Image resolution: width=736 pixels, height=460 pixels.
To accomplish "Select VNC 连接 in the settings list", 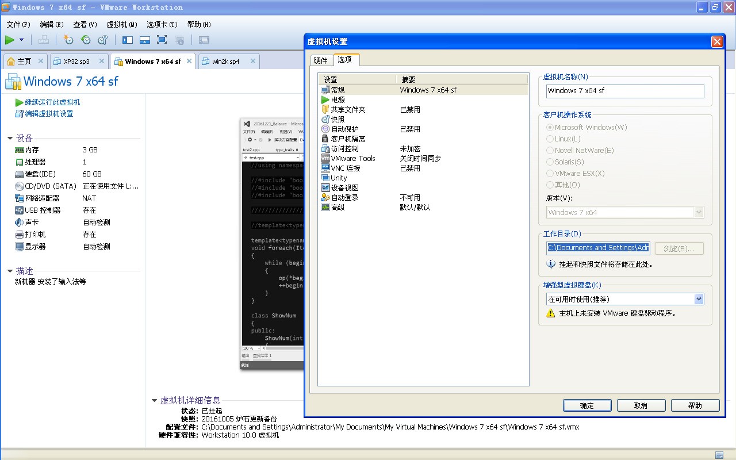I will [423, 168].
